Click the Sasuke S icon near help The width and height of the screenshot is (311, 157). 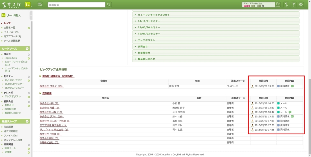tap(286, 5)
